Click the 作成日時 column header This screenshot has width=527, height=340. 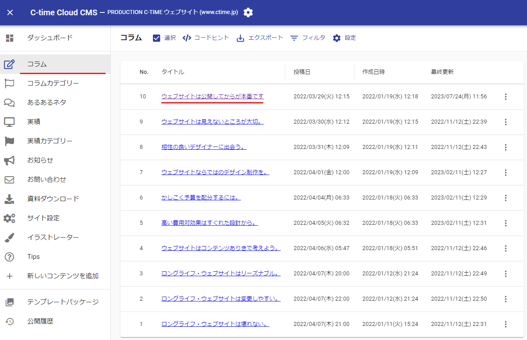click(x=374, y=72)
